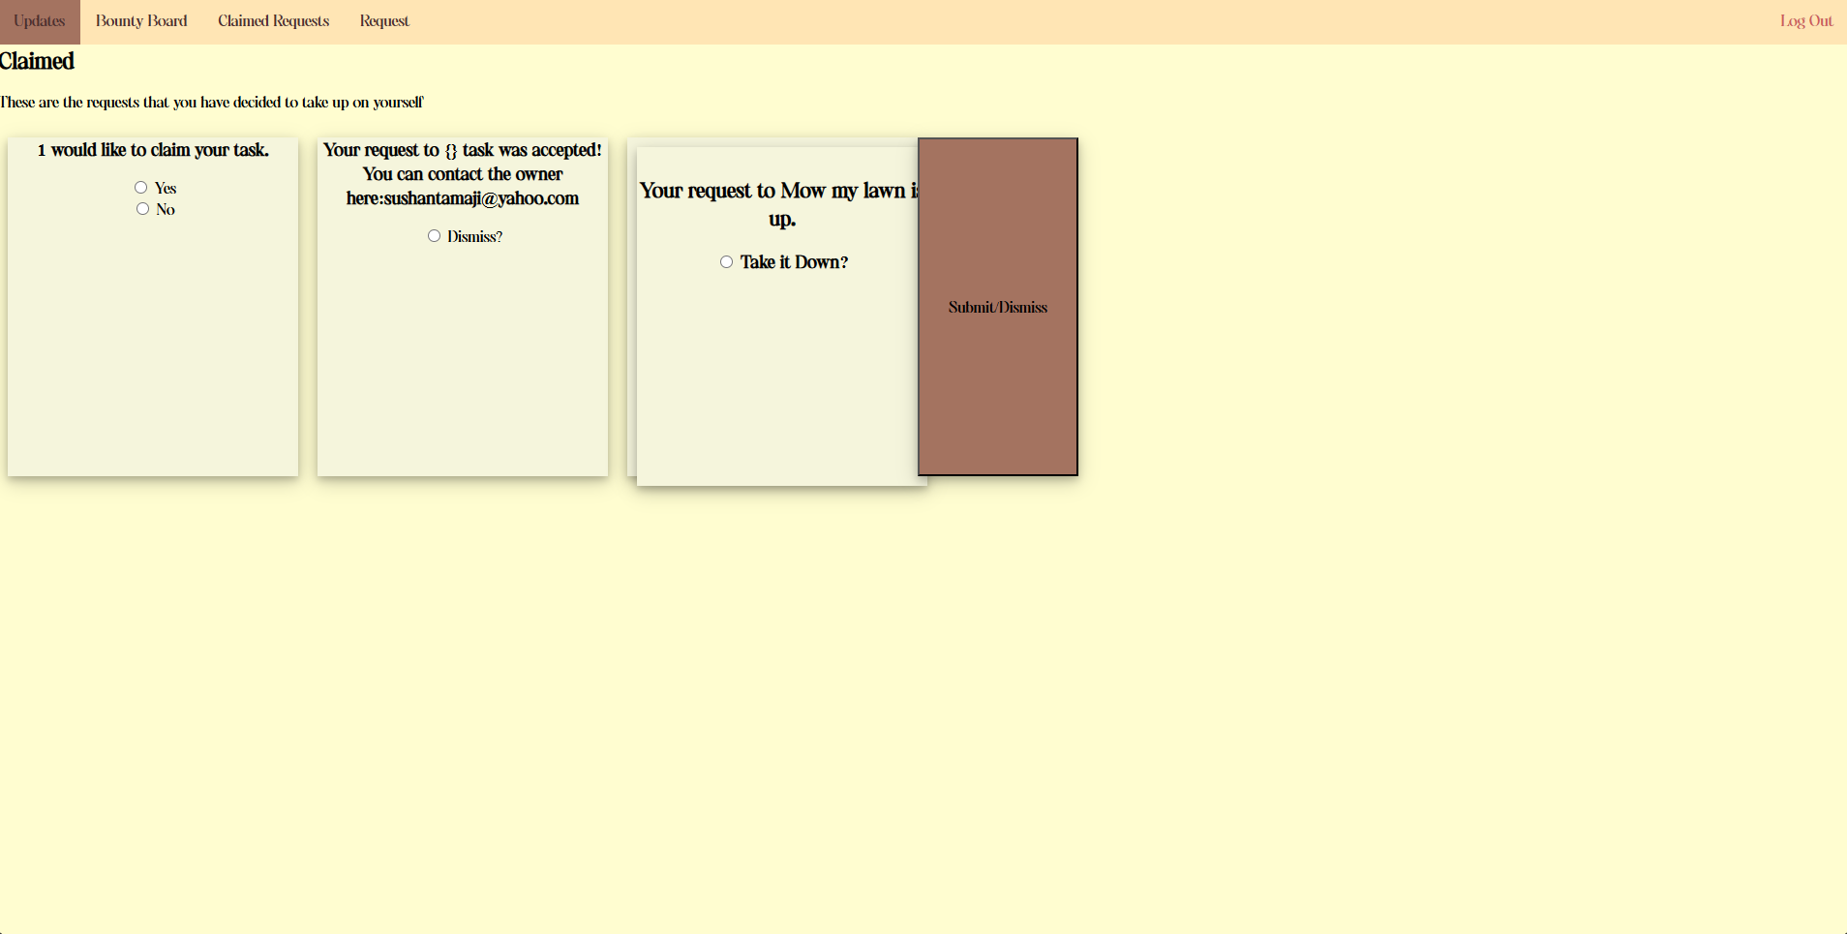Click the requests description sentence under the heading
The image size is (1847, 934).
211,103
